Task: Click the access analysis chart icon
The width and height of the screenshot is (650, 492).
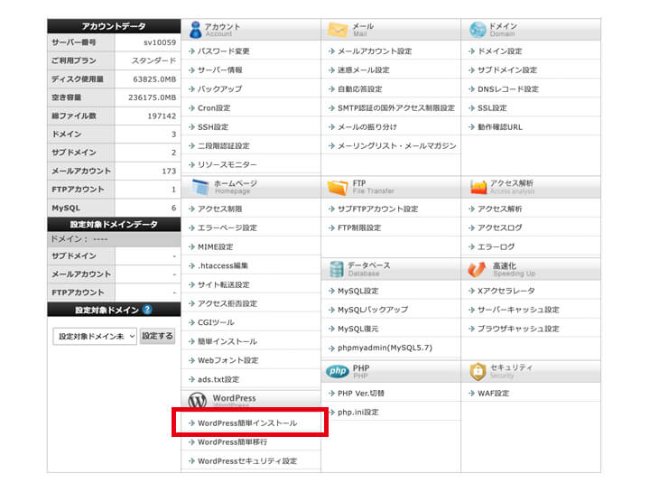Action: [x=477, y=187]
